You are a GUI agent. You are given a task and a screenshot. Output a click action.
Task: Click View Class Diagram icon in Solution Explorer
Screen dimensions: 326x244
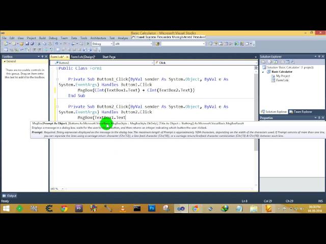pos(293,62)
